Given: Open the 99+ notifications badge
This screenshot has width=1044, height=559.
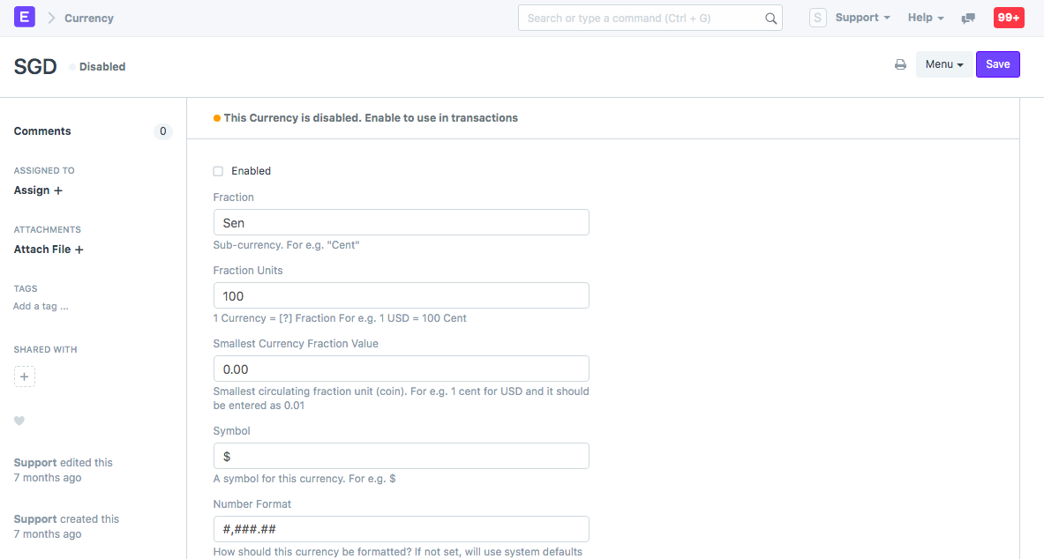Looking at the screenshot, I should (1009, 18).
